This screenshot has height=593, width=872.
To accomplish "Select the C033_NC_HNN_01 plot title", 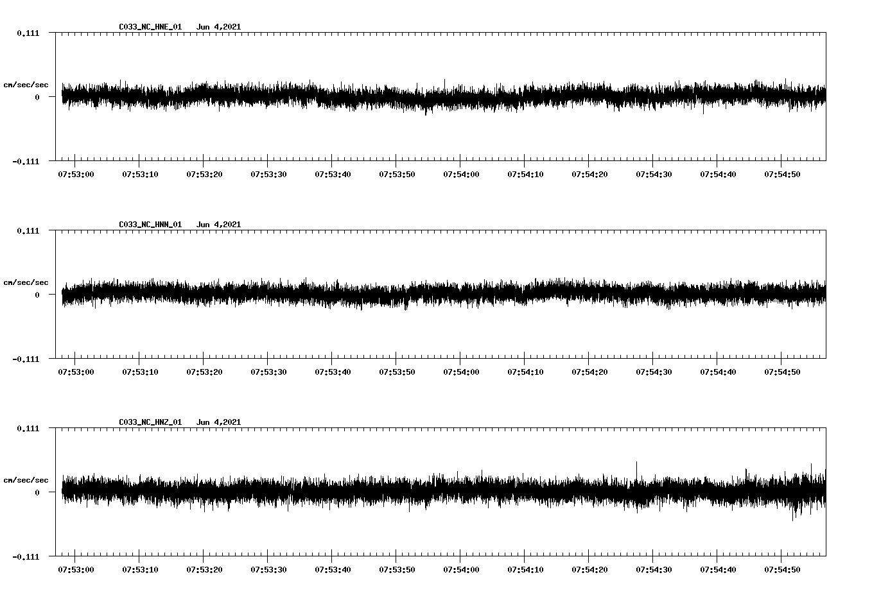I will (150, 225).
